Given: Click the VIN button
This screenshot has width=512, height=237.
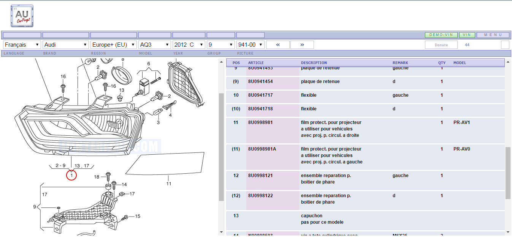Looking at the screenshot, I should coord(467,35).
